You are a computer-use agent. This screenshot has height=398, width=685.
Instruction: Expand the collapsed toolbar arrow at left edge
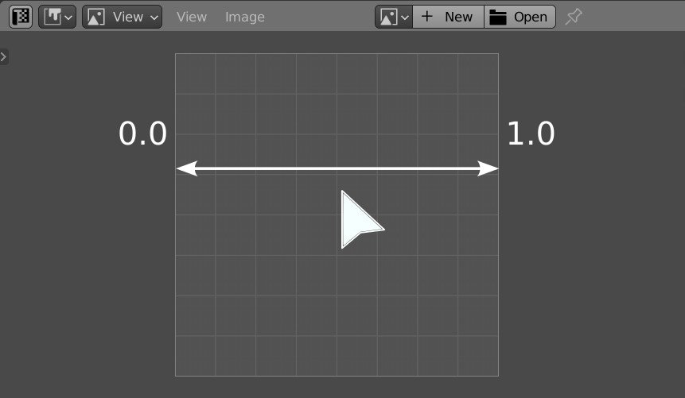(x=4, y=56)
